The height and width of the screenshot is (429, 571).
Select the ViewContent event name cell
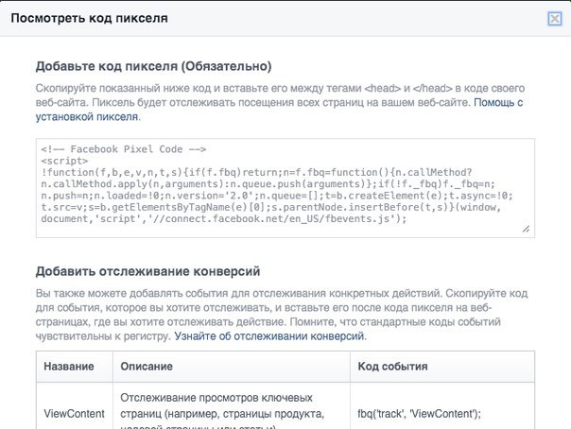[73, 413]
